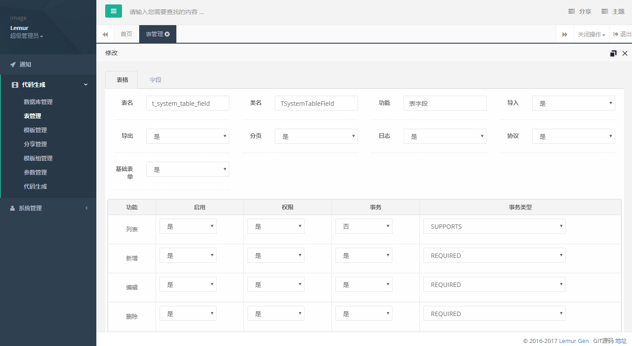Open 新增 row REQUIRED 事务类型 dropdown

click(495, 255)
